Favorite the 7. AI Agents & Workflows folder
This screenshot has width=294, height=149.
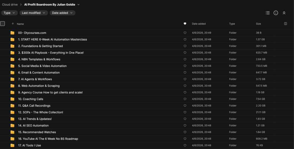(x=185, y=79)
